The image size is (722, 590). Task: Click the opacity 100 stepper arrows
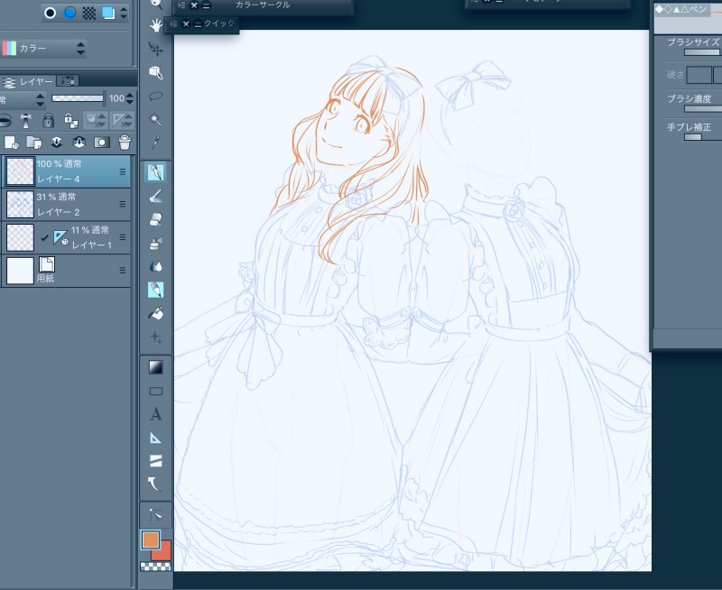point(130,98)
